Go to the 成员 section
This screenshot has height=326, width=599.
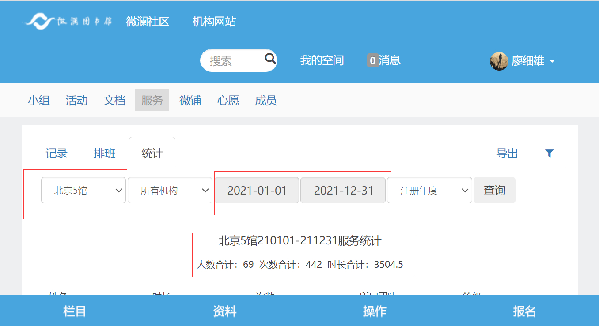tap(266, 100)
